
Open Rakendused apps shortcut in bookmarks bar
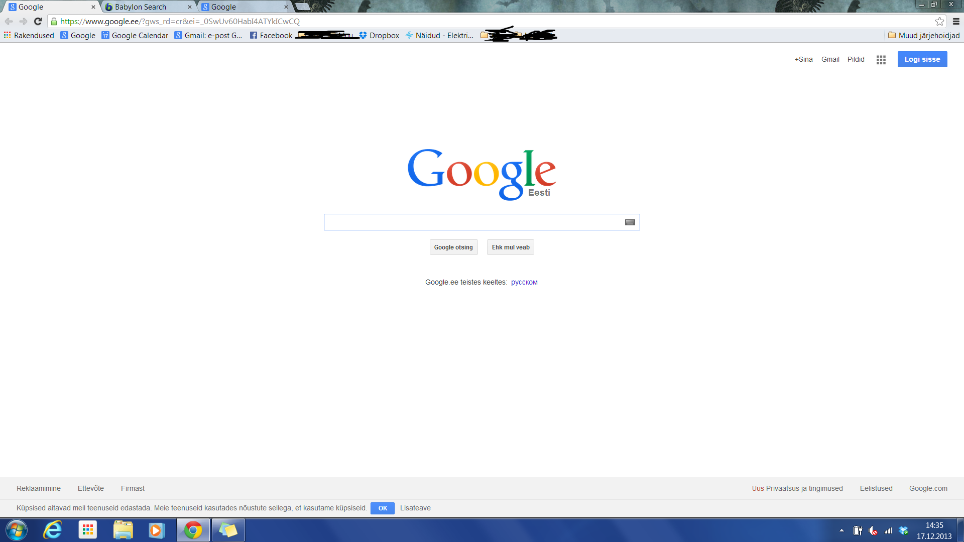point(29,36)
